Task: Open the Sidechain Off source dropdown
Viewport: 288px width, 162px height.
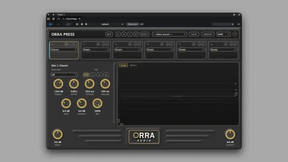Action: point(64,75)
